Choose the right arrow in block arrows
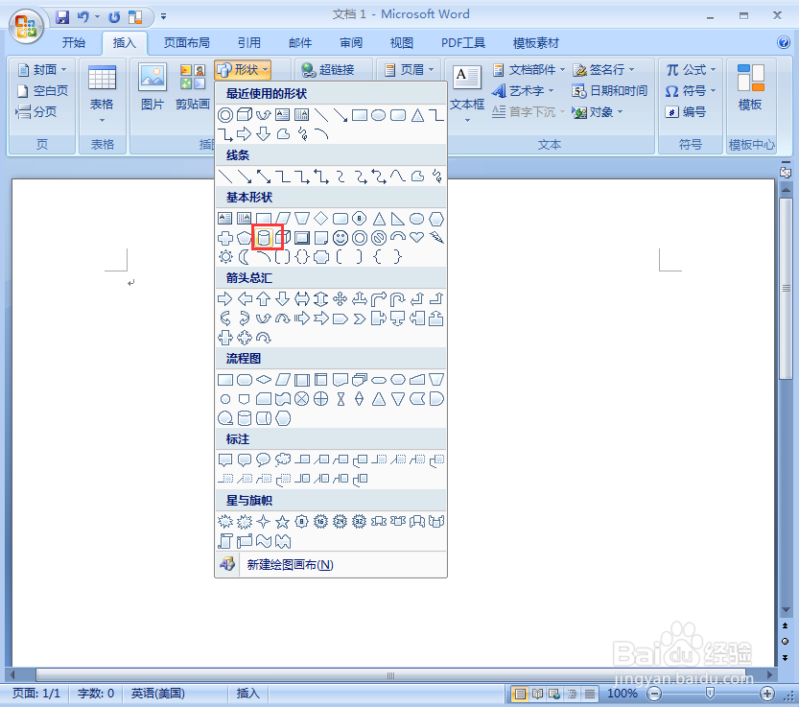This screenshot has height=707, width=799. 224,298
